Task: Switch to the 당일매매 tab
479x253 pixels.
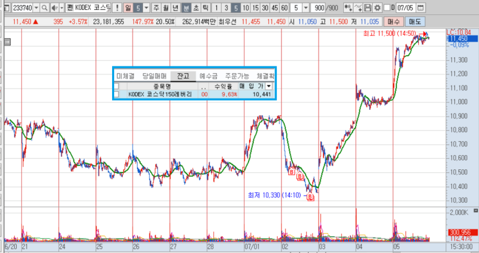Action: coord(154,76)
